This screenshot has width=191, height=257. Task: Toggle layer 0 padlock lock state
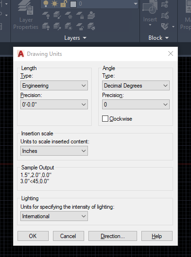click(x=64, y=4)
